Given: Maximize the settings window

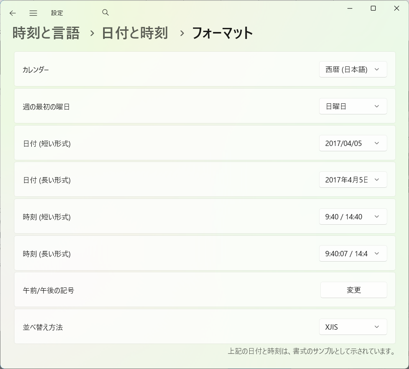Looking at the screenshot, I should (x=373, y=8).
